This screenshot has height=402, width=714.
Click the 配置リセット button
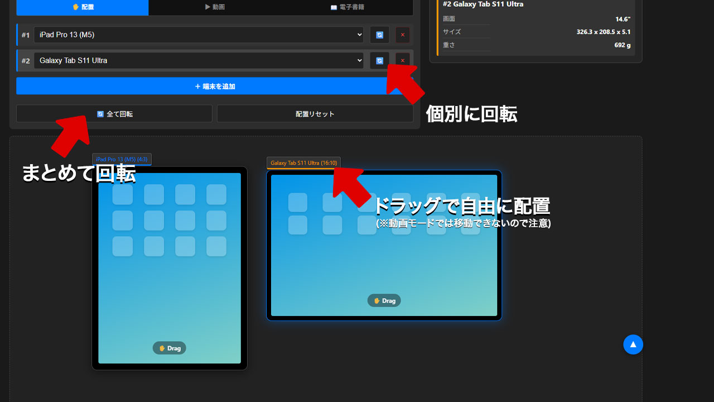[x=315, y=113]
